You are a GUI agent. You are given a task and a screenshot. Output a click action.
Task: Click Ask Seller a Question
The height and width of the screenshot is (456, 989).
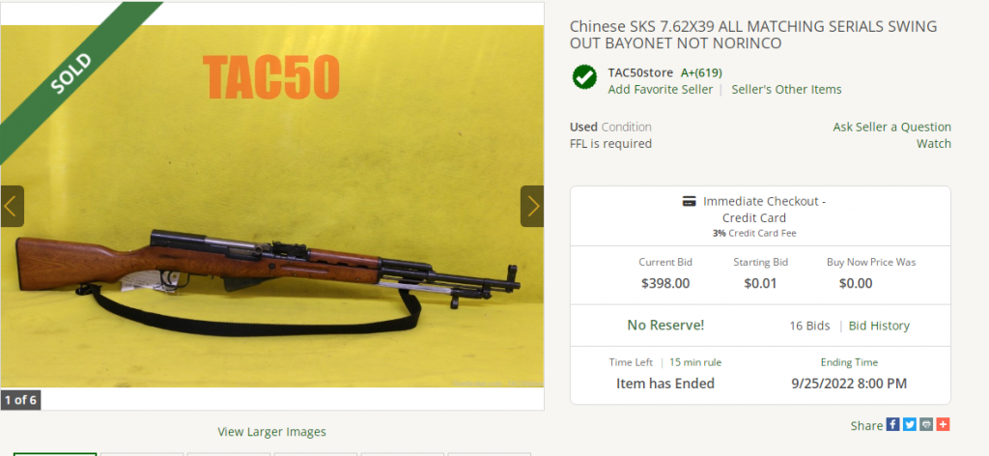[891, 127]
